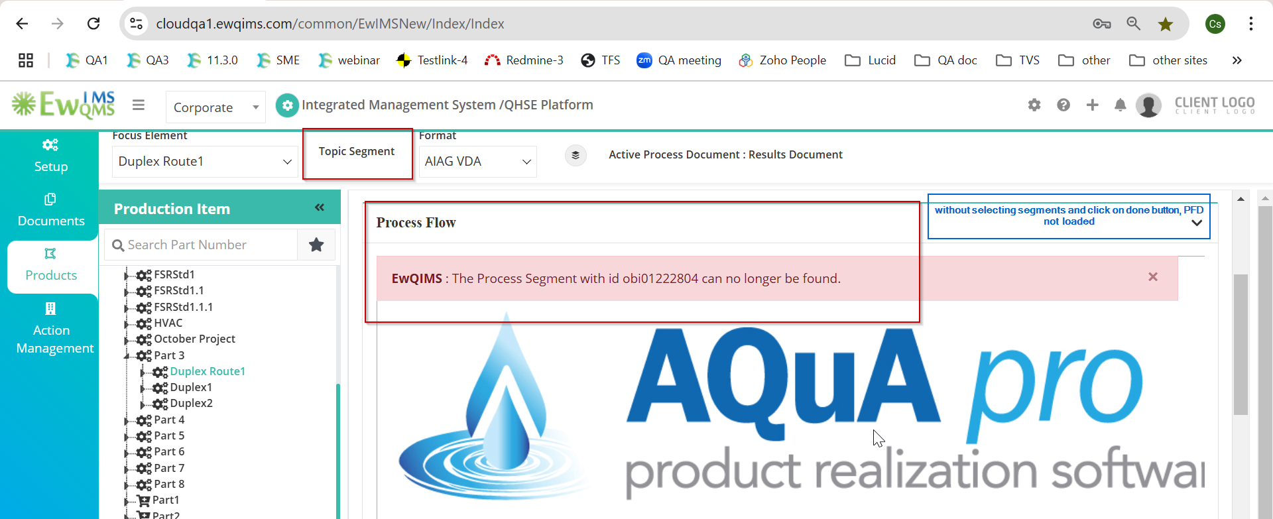The width and height of the screenshot is (1273, 519).
Task: Expand the PFD not loaded note chevron
Action: click(1197, 223)
